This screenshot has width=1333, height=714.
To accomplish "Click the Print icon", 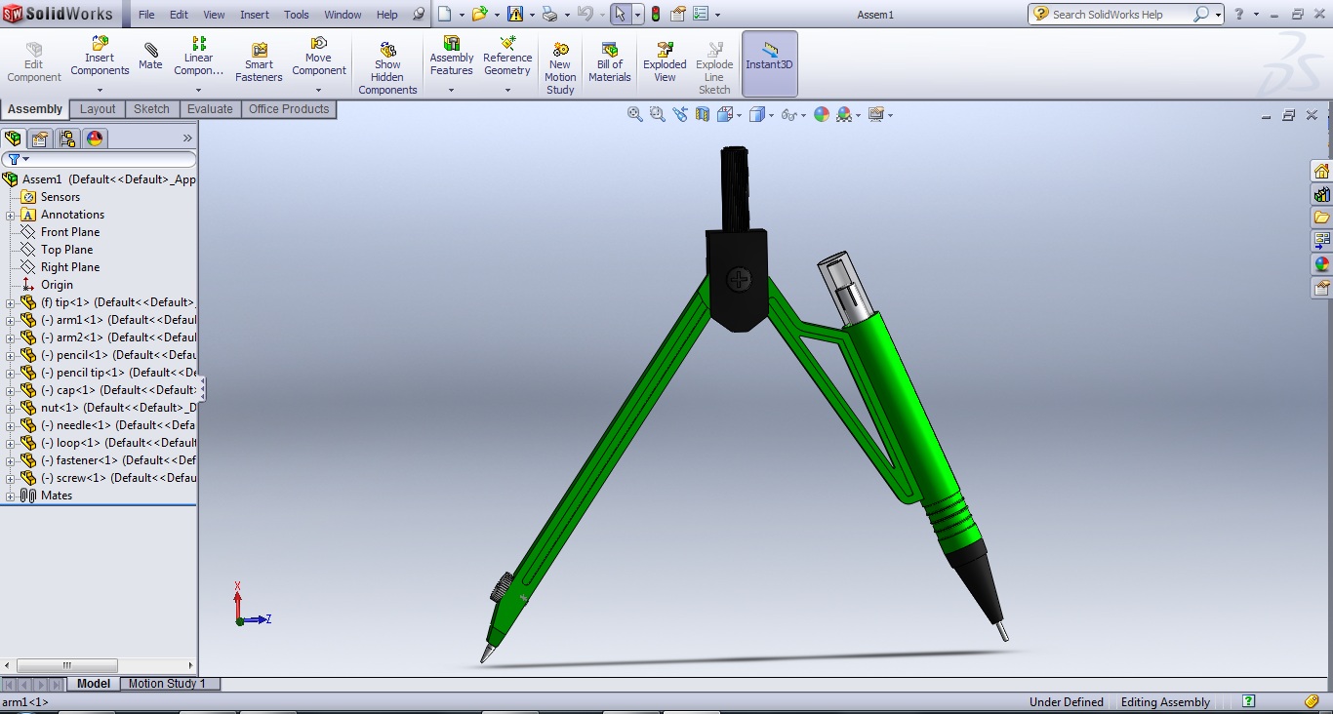I will [x=549, y=14].
